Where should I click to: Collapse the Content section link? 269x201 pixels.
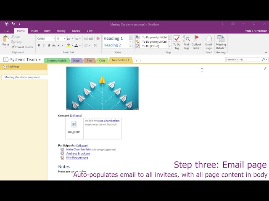(x=76, y=116)
